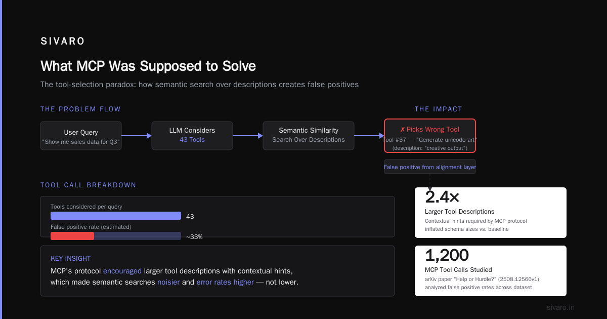Select the TOOL CALL BREAKDOWN section heading
Image resolution: width=607 pixels, height=319 pixels.
click(x=89, y=185)
